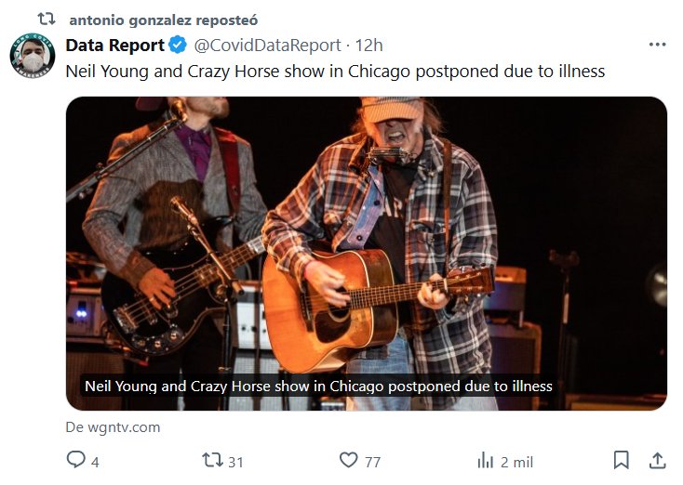Click the 77 likes count

[372, 461]
